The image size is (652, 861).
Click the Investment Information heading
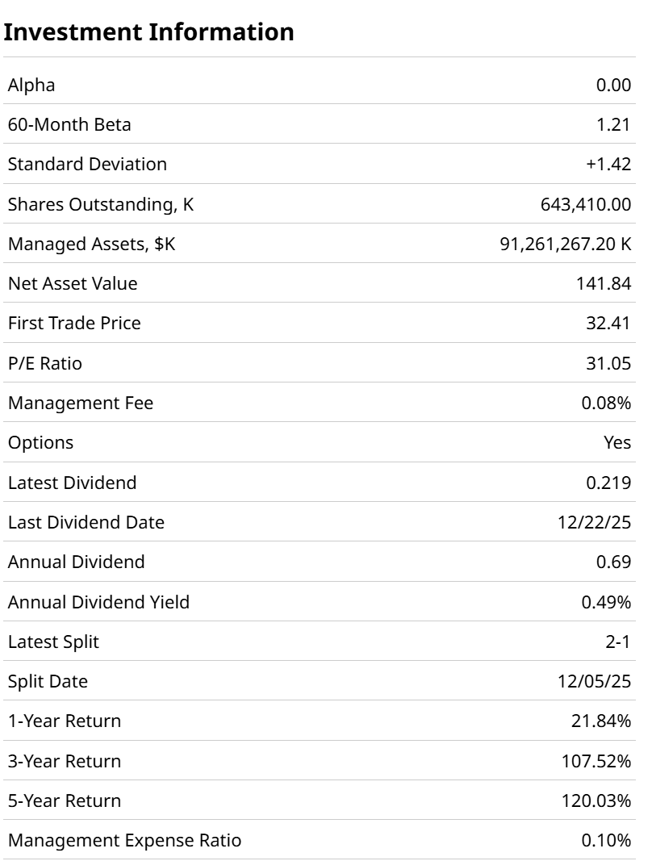tap(149, 32)
